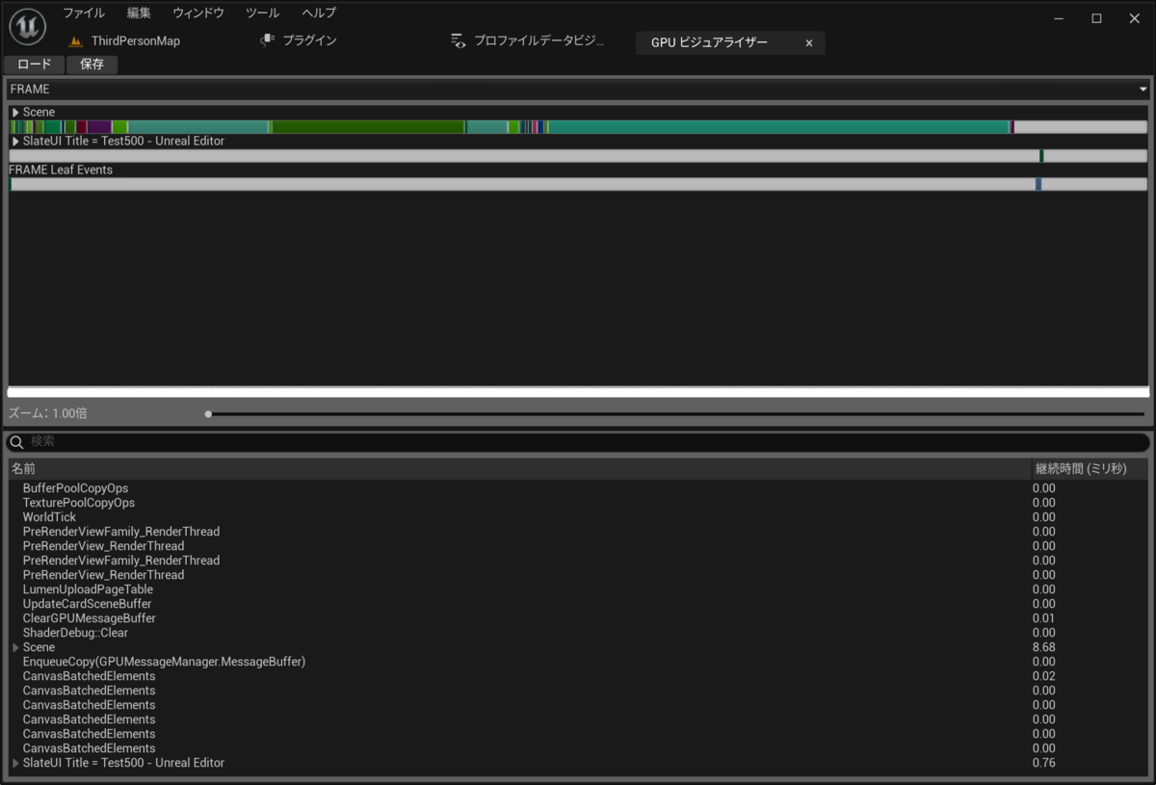
Task: Click the green marker in SlateUI bar
Action: pos(1041,156)
